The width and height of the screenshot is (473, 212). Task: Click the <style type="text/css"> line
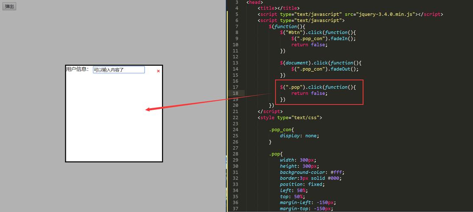[290, 117]
